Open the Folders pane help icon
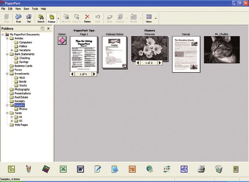 (42, 28)
